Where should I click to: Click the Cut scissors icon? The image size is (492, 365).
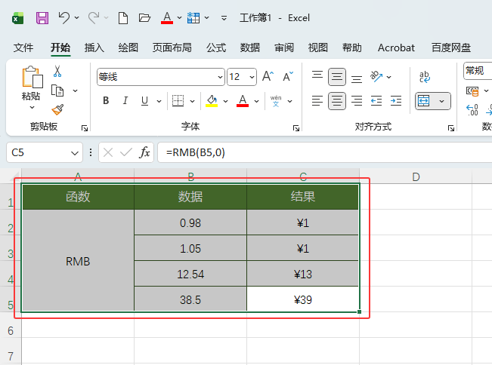(x=57, y=72)
